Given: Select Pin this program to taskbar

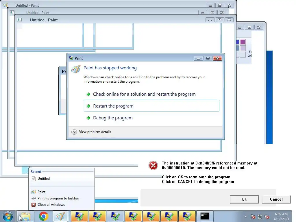Looking at the screenshot, I should pyautogui.click(x=62, y=198).
